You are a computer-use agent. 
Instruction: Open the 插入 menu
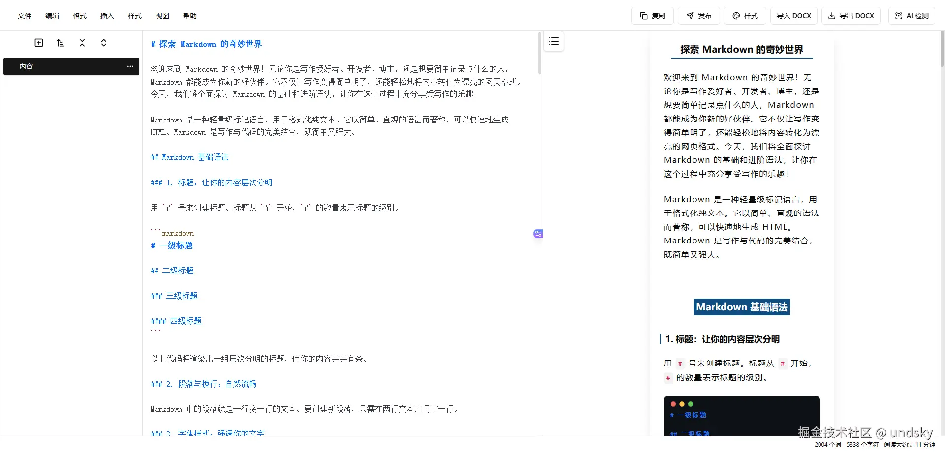[107, 15]
